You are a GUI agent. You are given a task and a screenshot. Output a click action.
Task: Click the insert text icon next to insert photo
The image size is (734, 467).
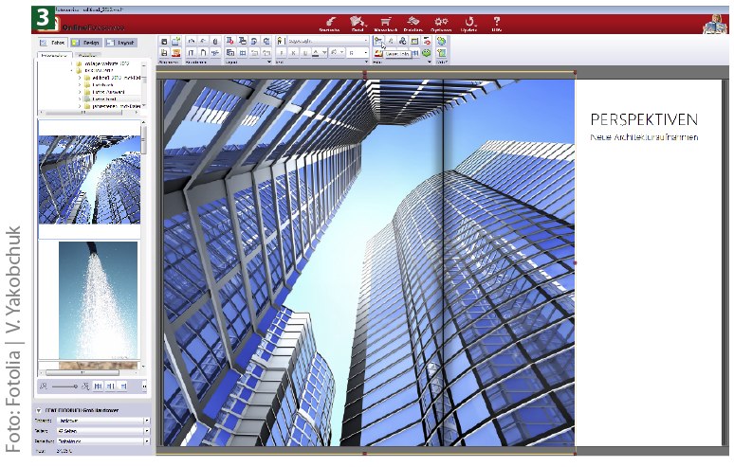(x=391, y=41)
